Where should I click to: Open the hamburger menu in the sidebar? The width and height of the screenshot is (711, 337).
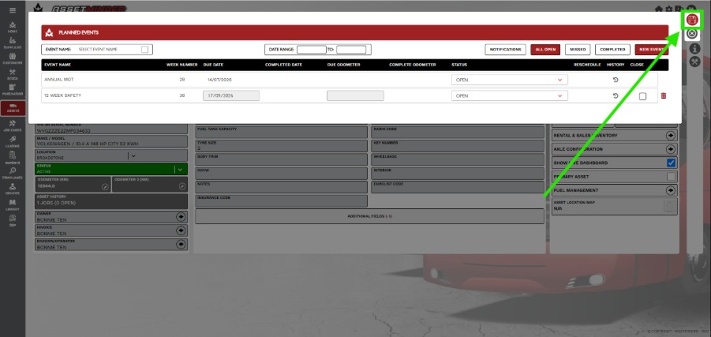tap(13, 10)
